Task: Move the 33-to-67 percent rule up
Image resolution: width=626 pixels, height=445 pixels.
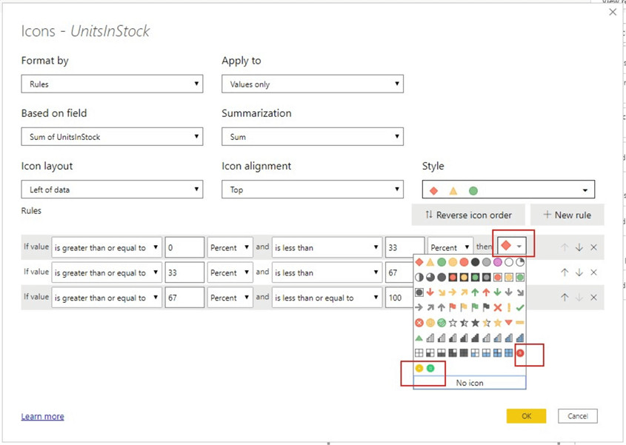Action: point(565,272)
